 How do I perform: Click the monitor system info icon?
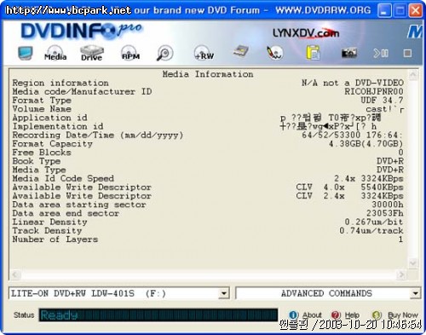click(x=26, y=53)
